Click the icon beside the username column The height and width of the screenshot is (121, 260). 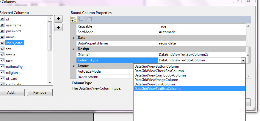[x=2, y=25]
